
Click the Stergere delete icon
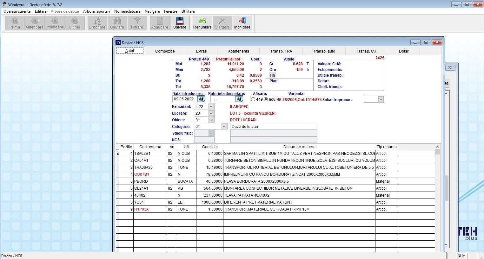coord(222,23)
